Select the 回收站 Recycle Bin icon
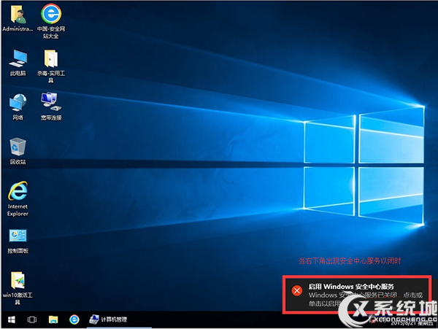Screen dimensions: 438x329 [18, 147]
